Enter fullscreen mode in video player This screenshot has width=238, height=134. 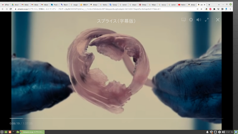[x=207, y=20]
